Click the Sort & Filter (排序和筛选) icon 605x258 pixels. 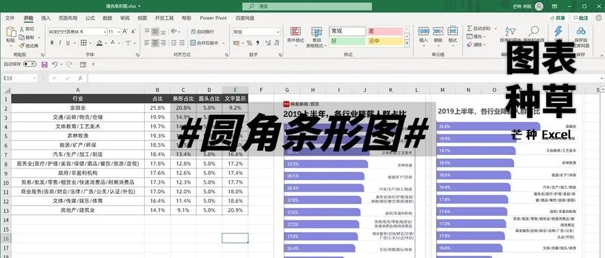point(510,31)
